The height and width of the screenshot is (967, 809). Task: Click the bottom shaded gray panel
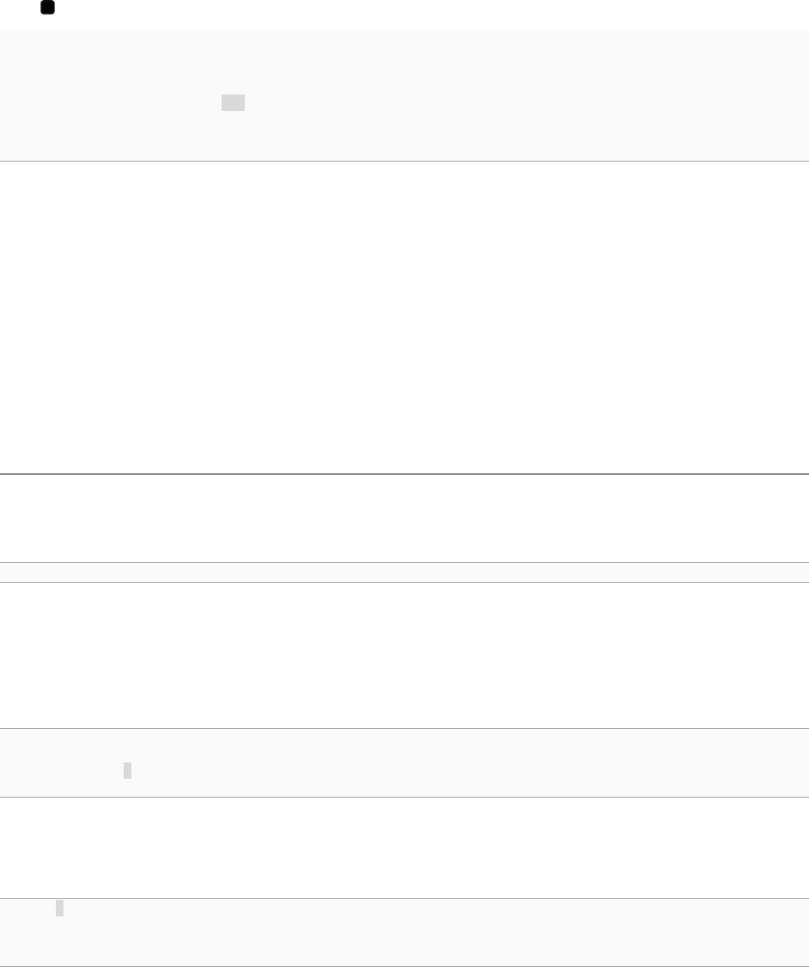(x=404, y=933)
